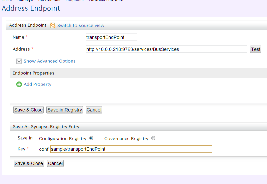267x184 pixels.
Task: Click the Key field after conf: prefix
Action: click(x=131, y=149)
